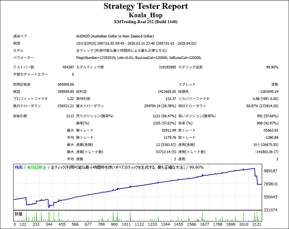Select the Koala_Hop EA name heading

point(145,15)
